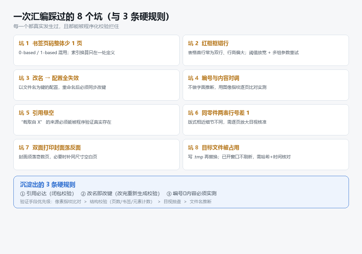Click text '结构校验（页数/书签/元素计数）'

[x=121, y=202]
